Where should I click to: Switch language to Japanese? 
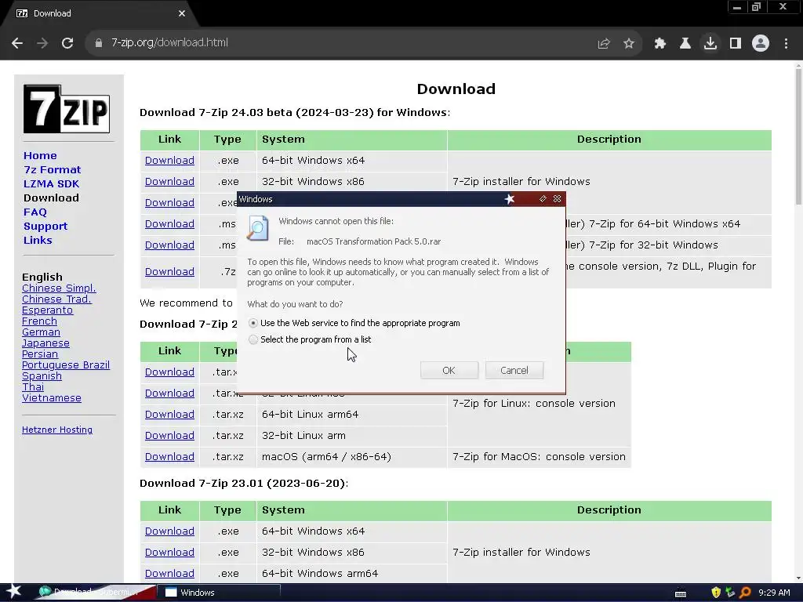(x=45, y=343)
